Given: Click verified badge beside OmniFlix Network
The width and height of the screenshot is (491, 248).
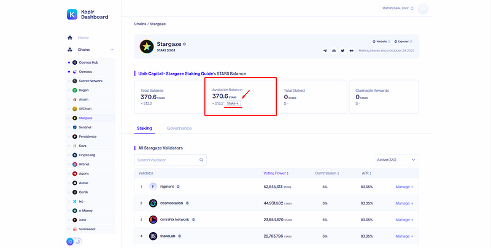Looking at the screenshot, I should (193, 220).
